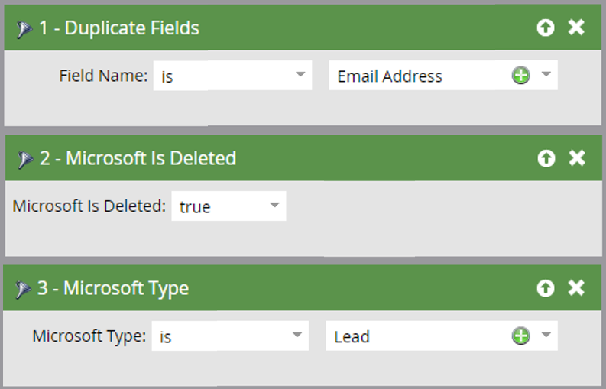Click the 'Field Name:' label
Viewport: 606px width, 389px height.
click(103, 76)
